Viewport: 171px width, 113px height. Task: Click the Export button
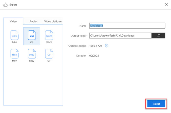pos(156,104)
